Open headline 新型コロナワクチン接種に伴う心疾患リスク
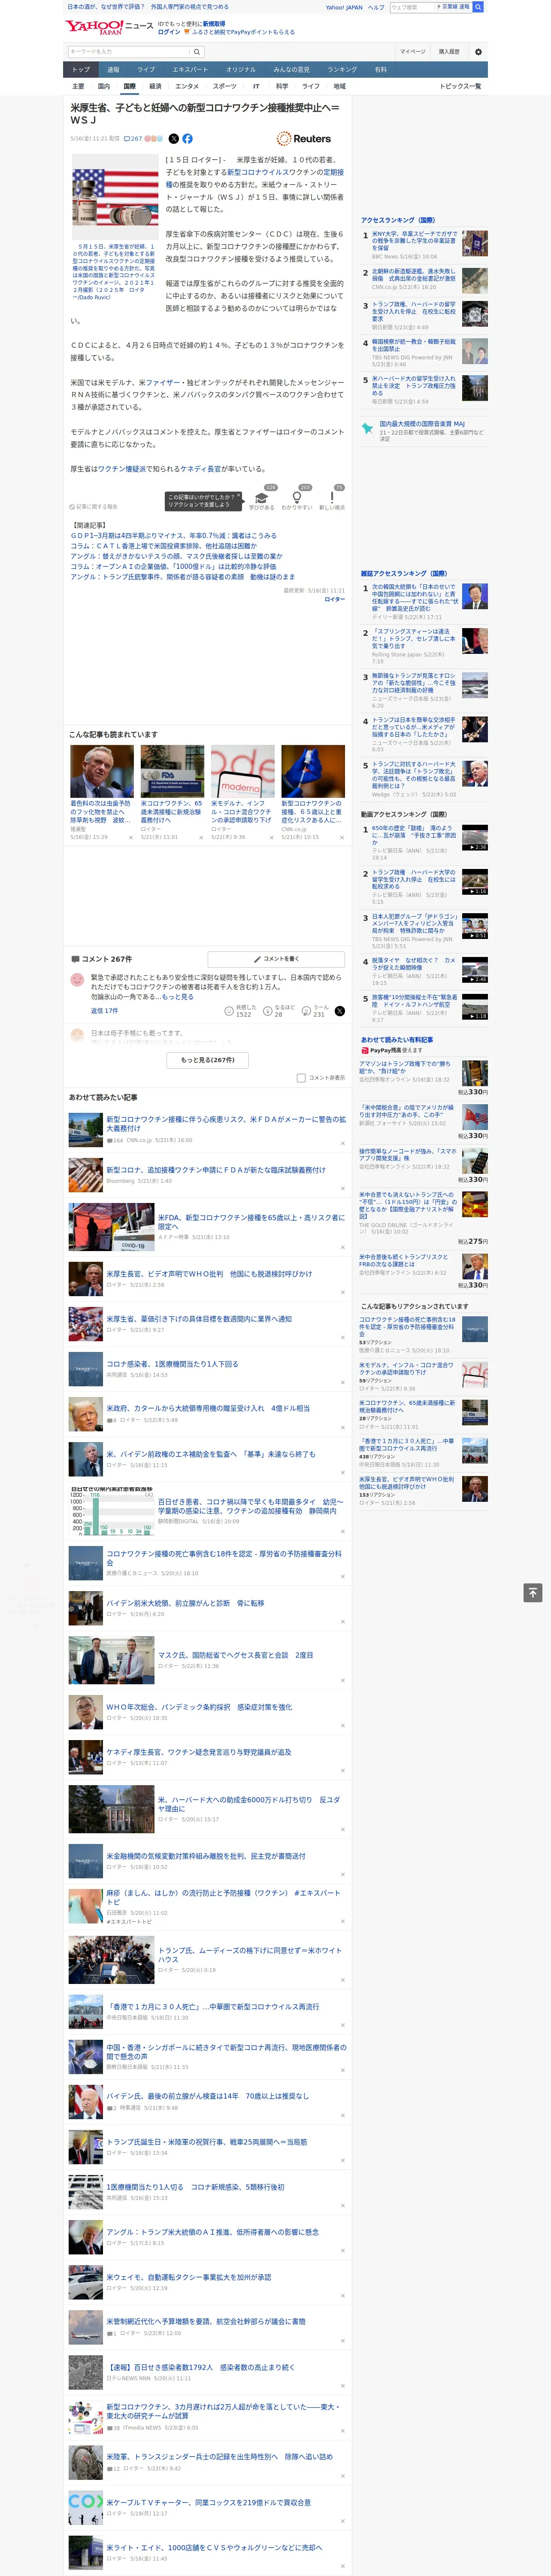Viewport: 551px width, 2576px height. click(x=226, y=1123)
